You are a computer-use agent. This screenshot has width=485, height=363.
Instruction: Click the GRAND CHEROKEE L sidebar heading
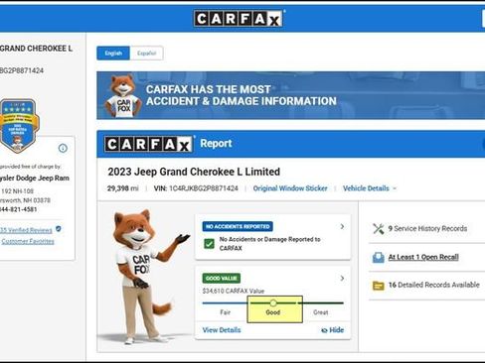(x=36, y=49)
